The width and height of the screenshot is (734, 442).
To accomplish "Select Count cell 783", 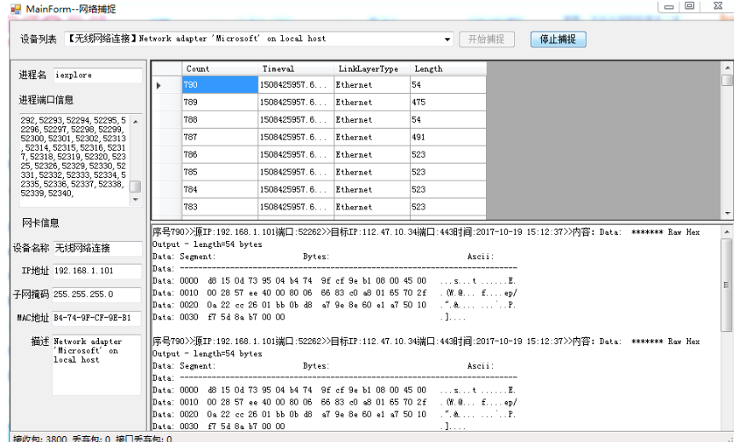I will tap(220, 207).
